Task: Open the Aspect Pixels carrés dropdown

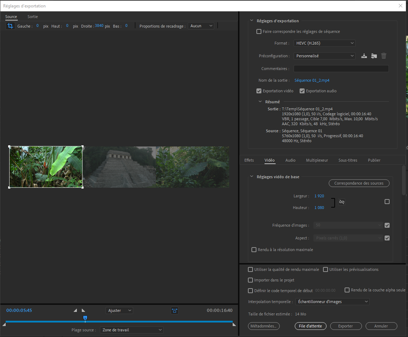Action: click(348, 238)
